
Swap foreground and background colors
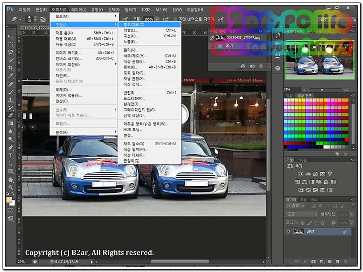pyautogui.click(x=13, y=194)
